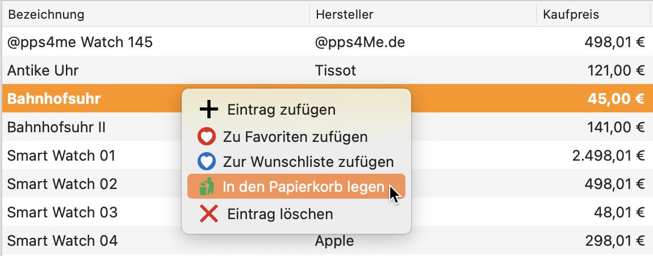
Task: Select Zu Favoriten zufügen menu entry
Action: (296, 137)
